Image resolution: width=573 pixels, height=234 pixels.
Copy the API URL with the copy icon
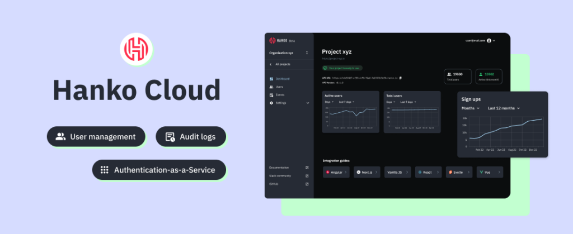(x=401, y=78)
